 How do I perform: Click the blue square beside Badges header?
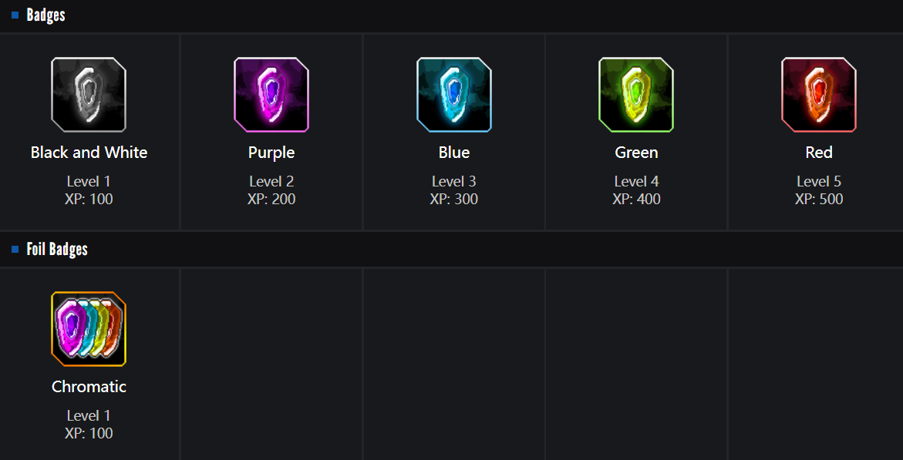click(x=15, y=15)
